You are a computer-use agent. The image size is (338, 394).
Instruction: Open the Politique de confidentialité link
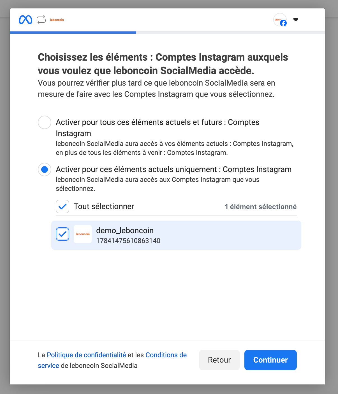tap(86, 355)
